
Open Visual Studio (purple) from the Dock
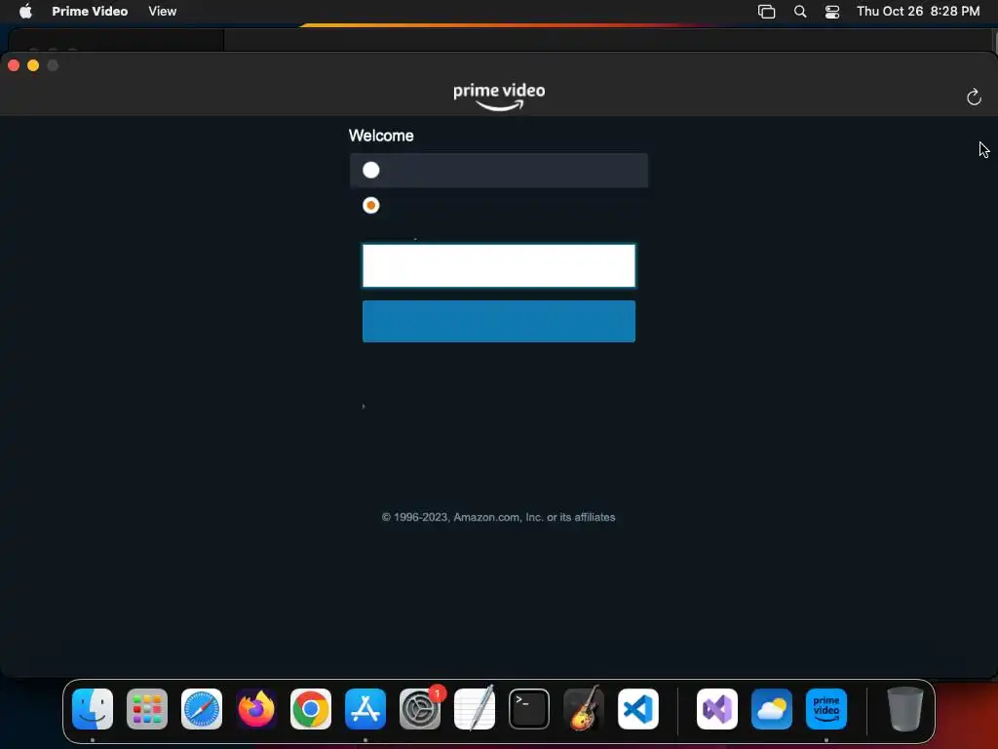tap(717, 709)
